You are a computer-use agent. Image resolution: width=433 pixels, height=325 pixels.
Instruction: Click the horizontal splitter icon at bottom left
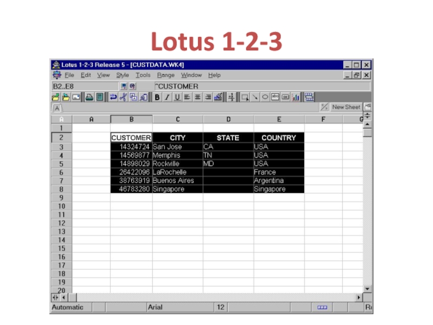pos(56,297)
